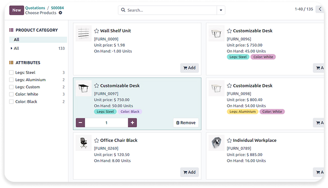The height and width of the screenshot is (188, 328).
Task: Increase quantity with the plus button
Action: (132, 123)
